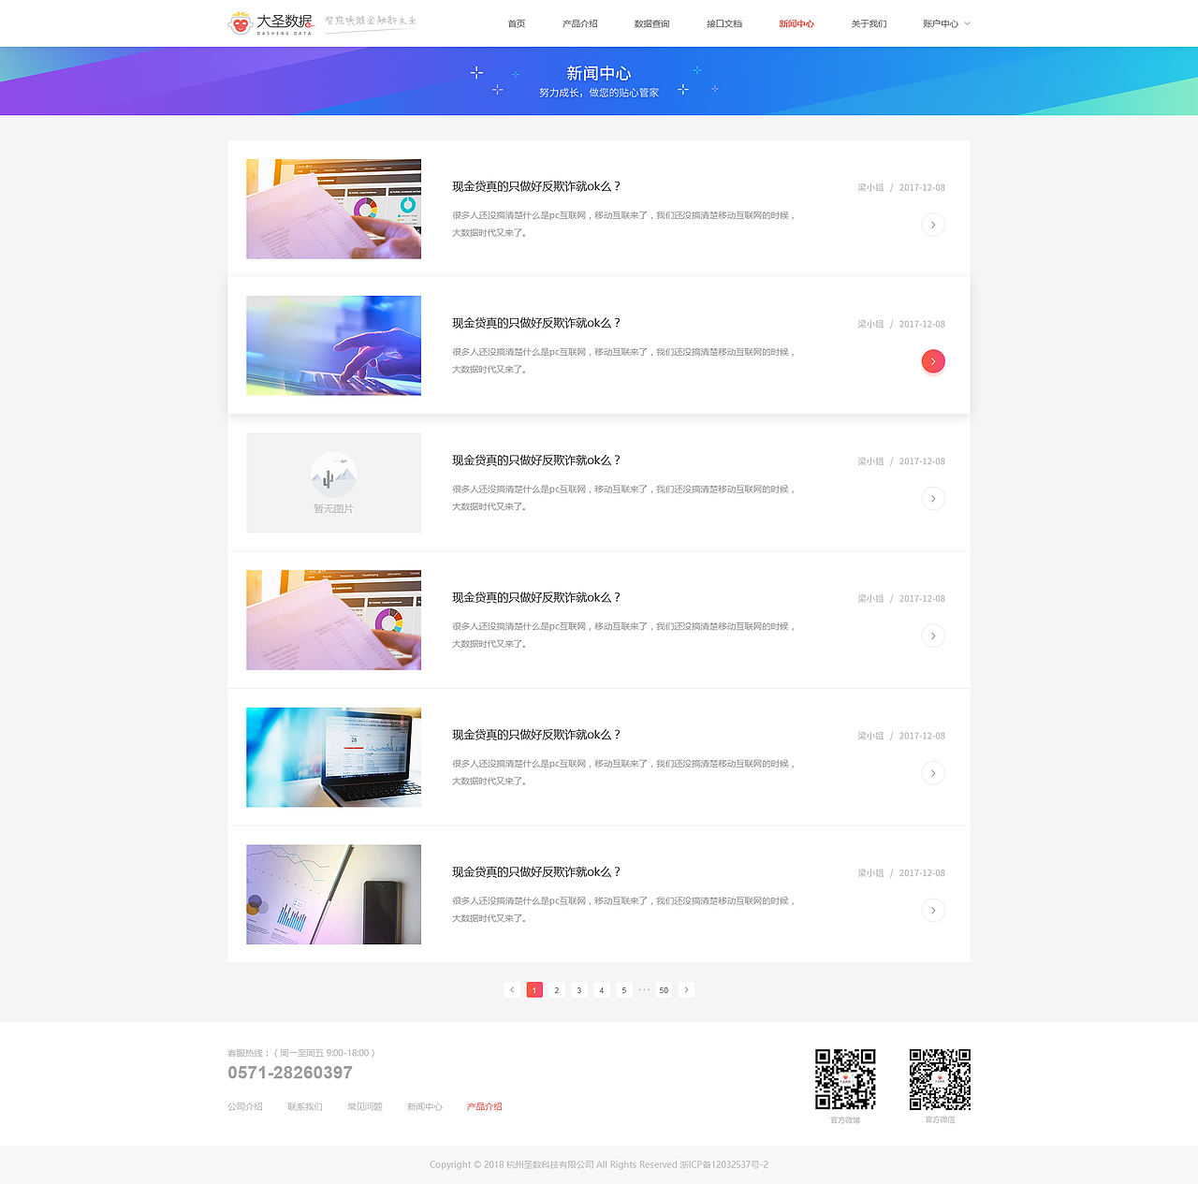
Task: Click the next-page arrow in the pagination
Action: [686, 989]
